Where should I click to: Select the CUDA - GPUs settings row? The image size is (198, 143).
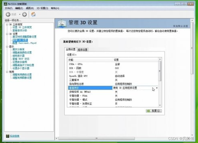tap(113, 64)
